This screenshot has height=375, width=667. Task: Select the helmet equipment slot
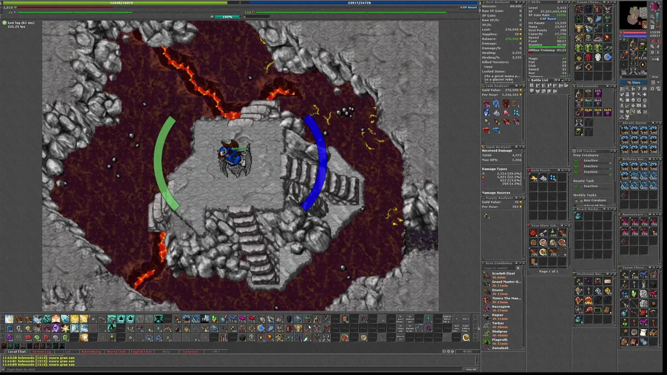pos(633,42)
